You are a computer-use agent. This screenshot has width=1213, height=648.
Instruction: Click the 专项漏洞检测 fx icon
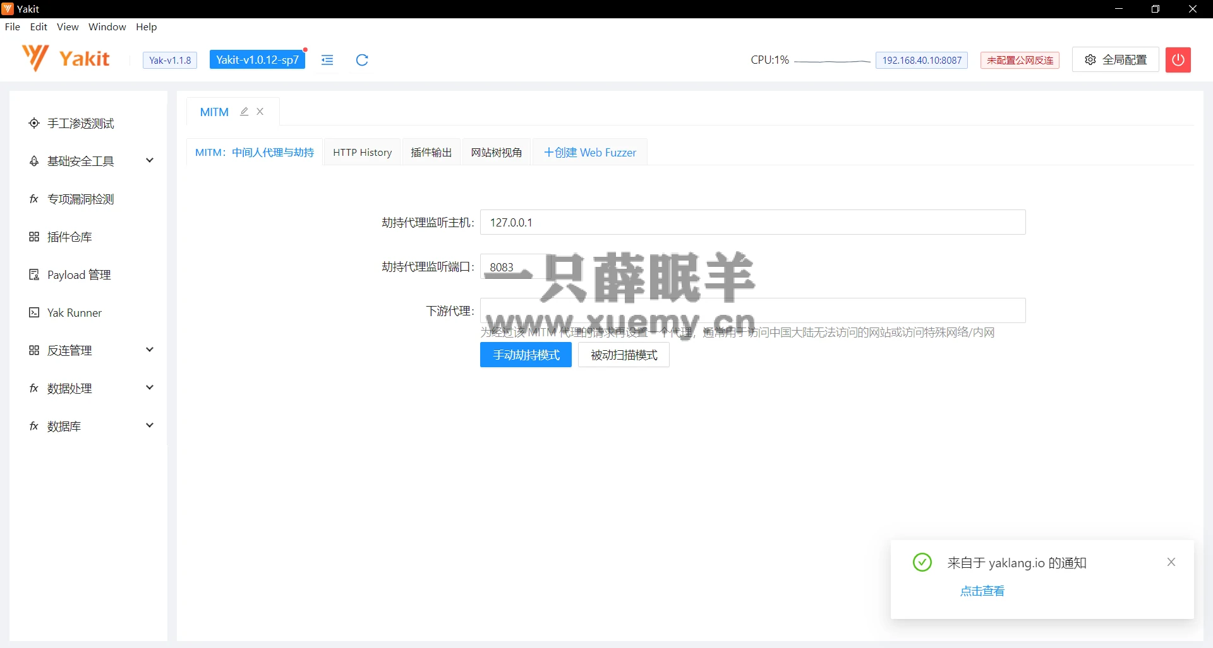(34, 199)
